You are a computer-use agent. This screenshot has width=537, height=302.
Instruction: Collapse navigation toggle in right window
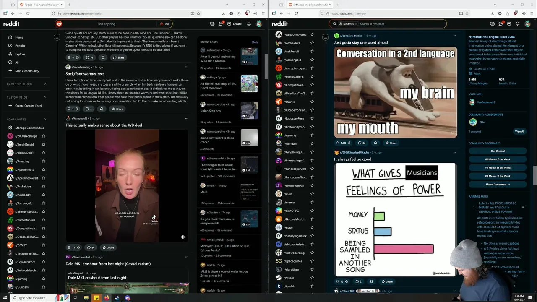(325, 37)
